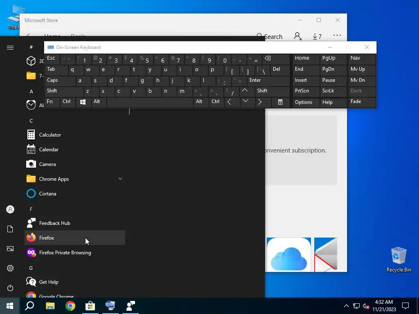Screen dimensions: 419x314
Task: Open the notification center
Action: [405, 306]
